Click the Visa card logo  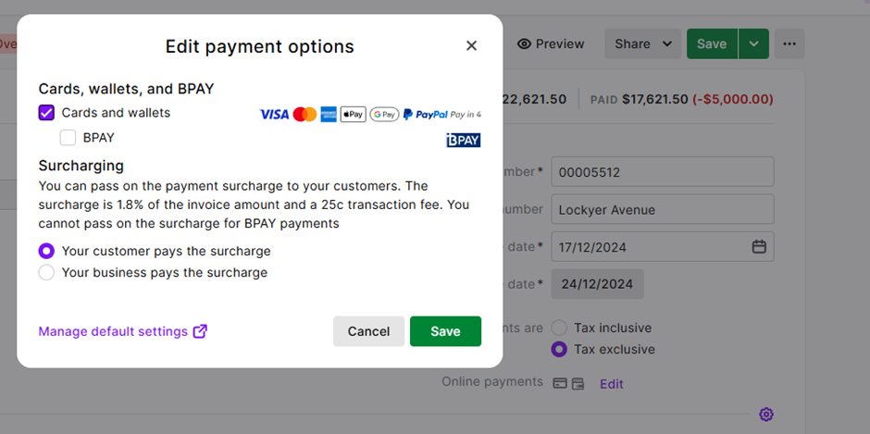click(274, 115)
